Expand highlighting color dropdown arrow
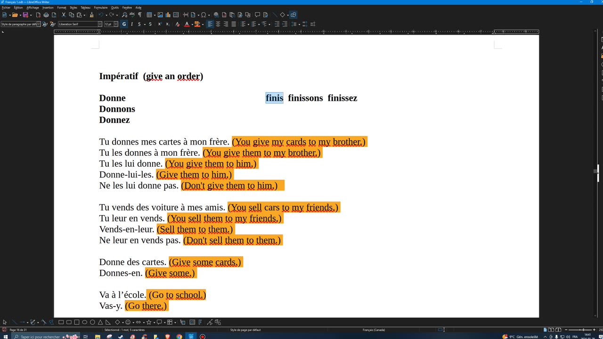The width and height of the screenshot is (603, 339). click(203, 24)
